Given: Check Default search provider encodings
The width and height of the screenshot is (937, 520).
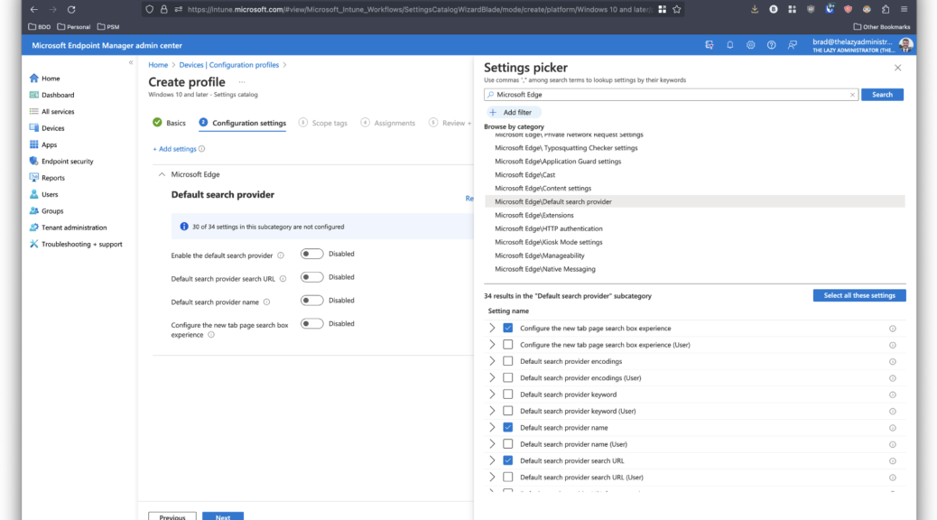Looking at the screenshot, I should [x=508, y=361].
